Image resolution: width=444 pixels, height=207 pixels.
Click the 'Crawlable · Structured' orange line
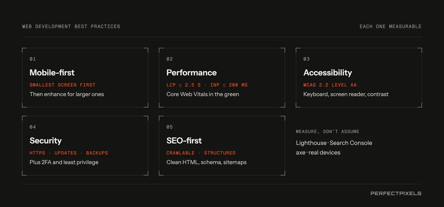(x=201, y=153)
